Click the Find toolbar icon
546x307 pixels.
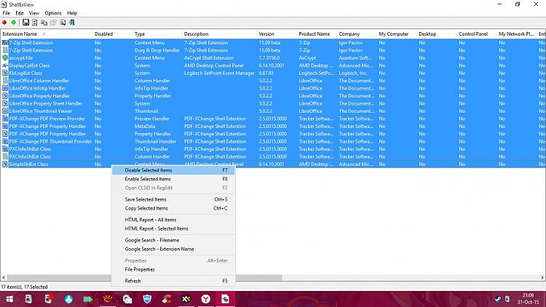[x=63, y=23]
